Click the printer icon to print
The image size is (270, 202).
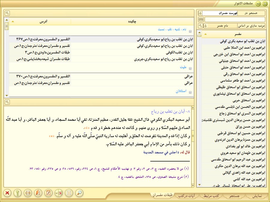click(x=28, y=193)
